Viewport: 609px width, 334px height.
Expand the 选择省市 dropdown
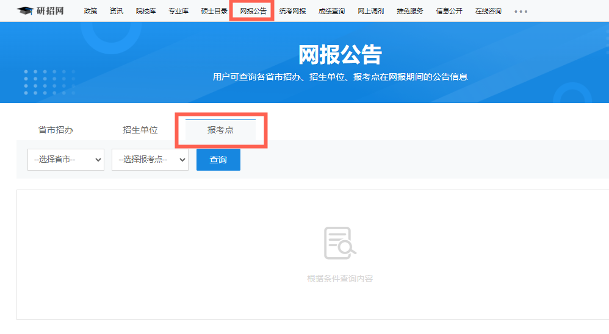[66, 160]
